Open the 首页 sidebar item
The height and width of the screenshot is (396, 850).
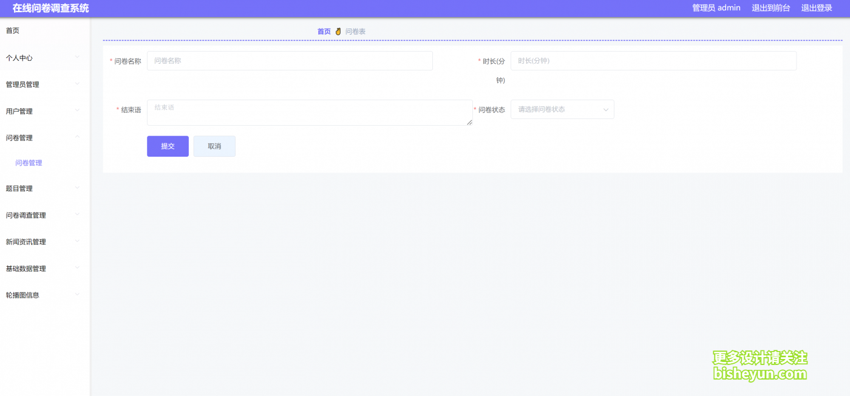(x=13, y=30)
